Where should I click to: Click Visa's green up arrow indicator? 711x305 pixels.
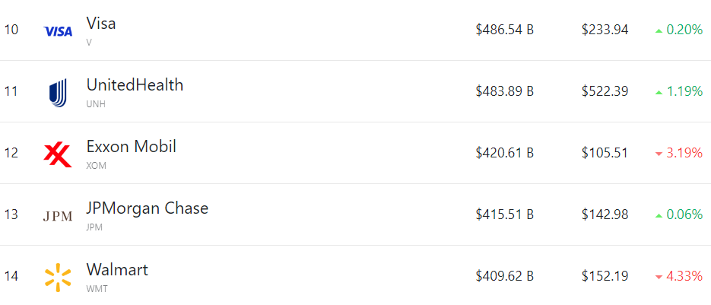coord(659,31)
